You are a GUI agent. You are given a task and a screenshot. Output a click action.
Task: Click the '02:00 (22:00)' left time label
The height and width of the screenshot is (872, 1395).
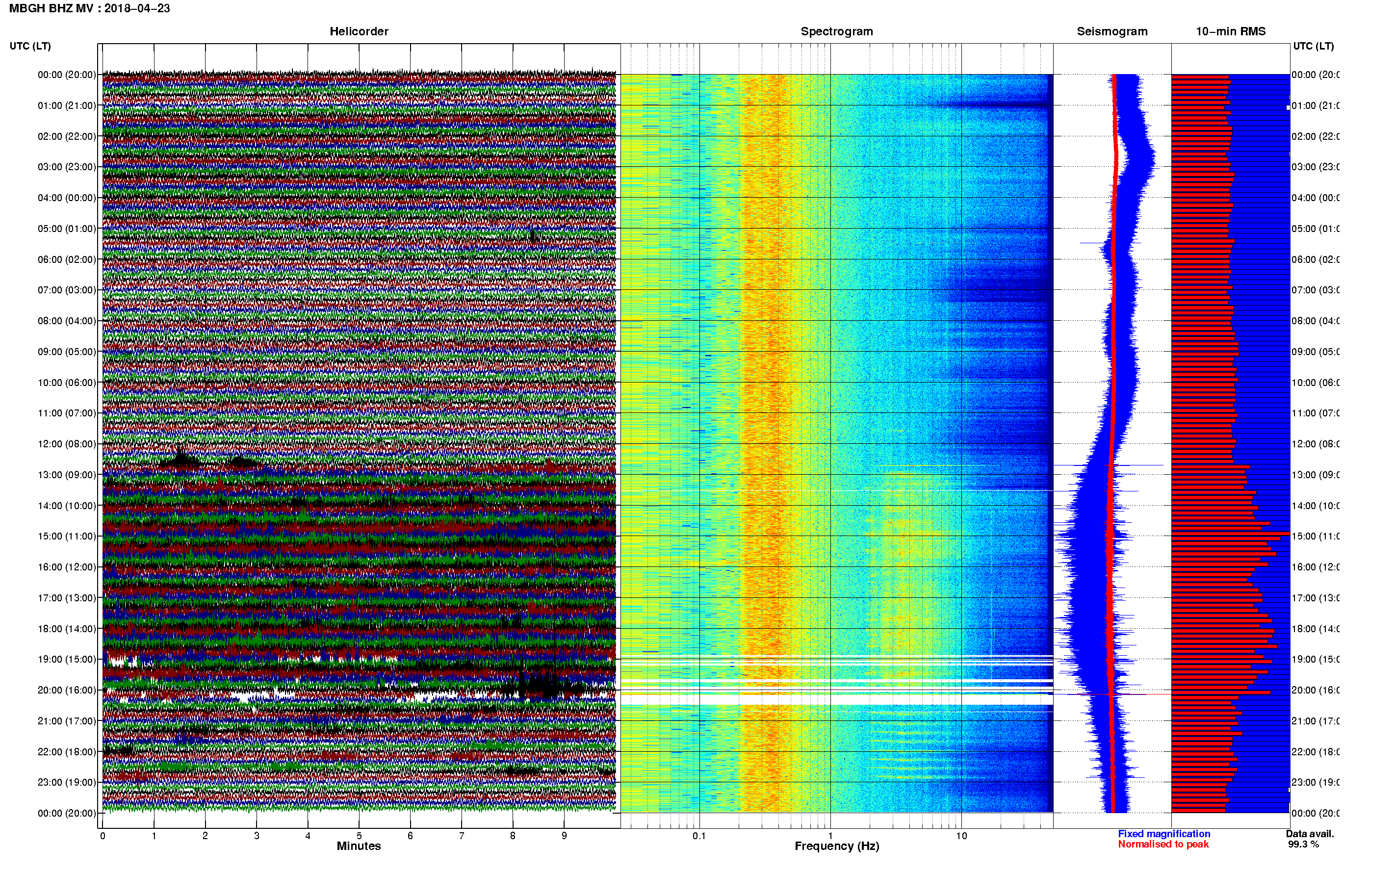(x=67, y=136)
